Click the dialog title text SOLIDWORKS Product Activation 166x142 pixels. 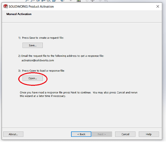[31, 6]
